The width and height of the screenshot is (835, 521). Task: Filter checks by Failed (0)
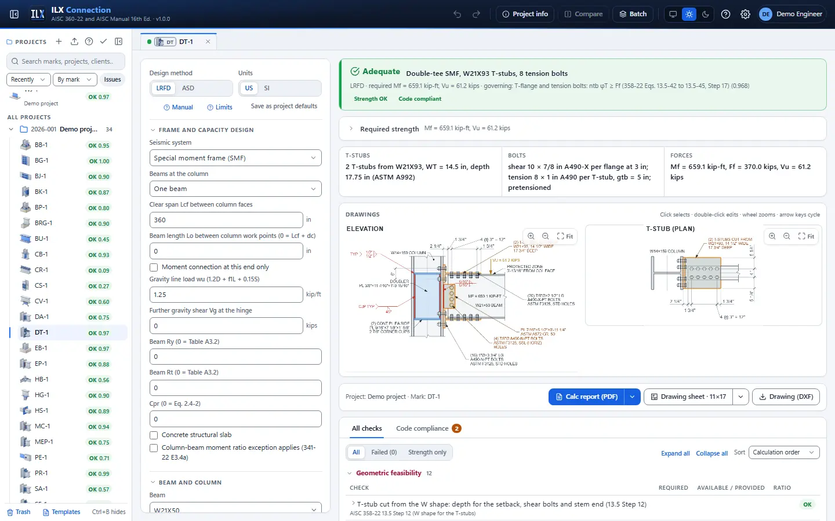point(384,453)
